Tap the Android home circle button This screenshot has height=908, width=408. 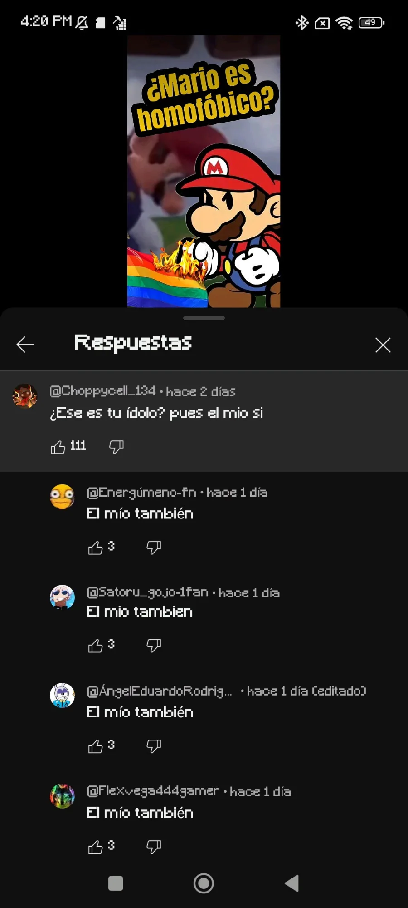pos(204,883)
